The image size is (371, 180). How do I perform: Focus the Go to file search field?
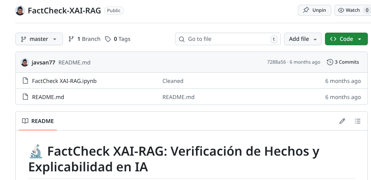pos(227,39)
